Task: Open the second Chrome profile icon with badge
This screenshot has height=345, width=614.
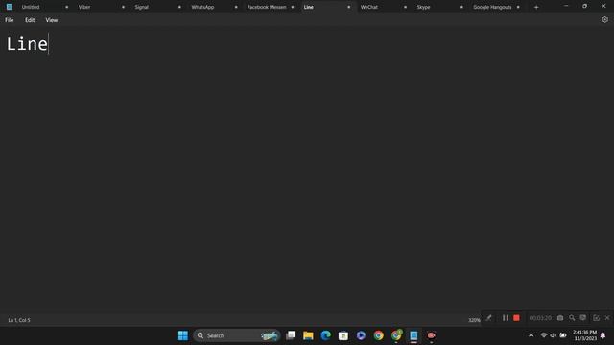Action: [396, 335]
